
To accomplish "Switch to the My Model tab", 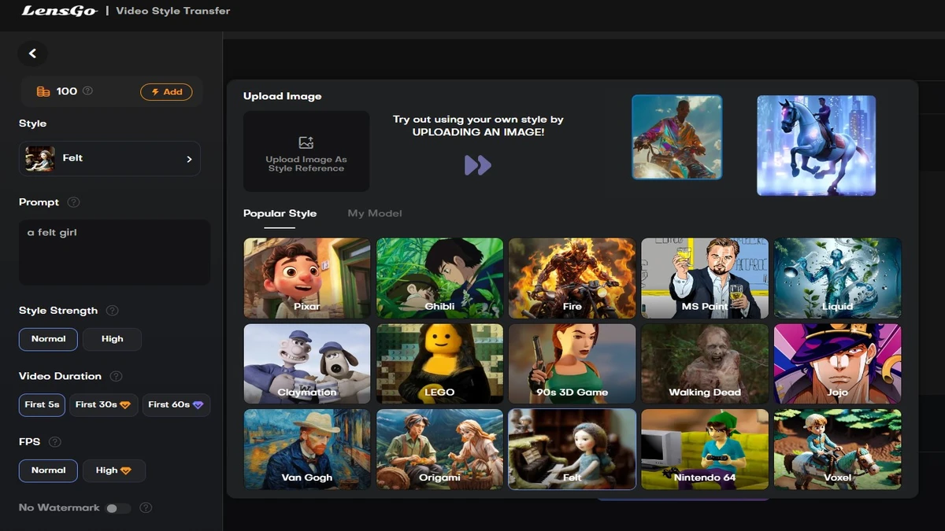I will point(375,213).
